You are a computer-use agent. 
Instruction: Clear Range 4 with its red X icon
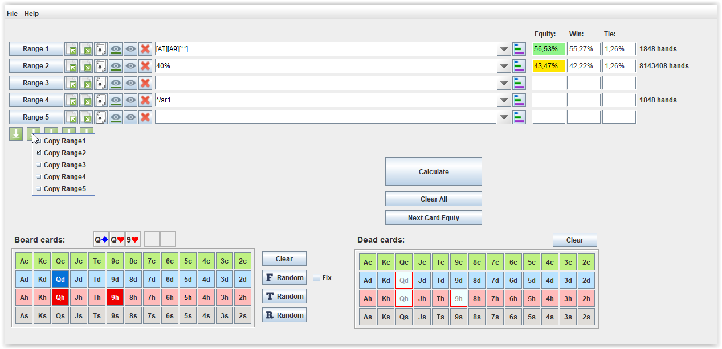click(145, 100)
